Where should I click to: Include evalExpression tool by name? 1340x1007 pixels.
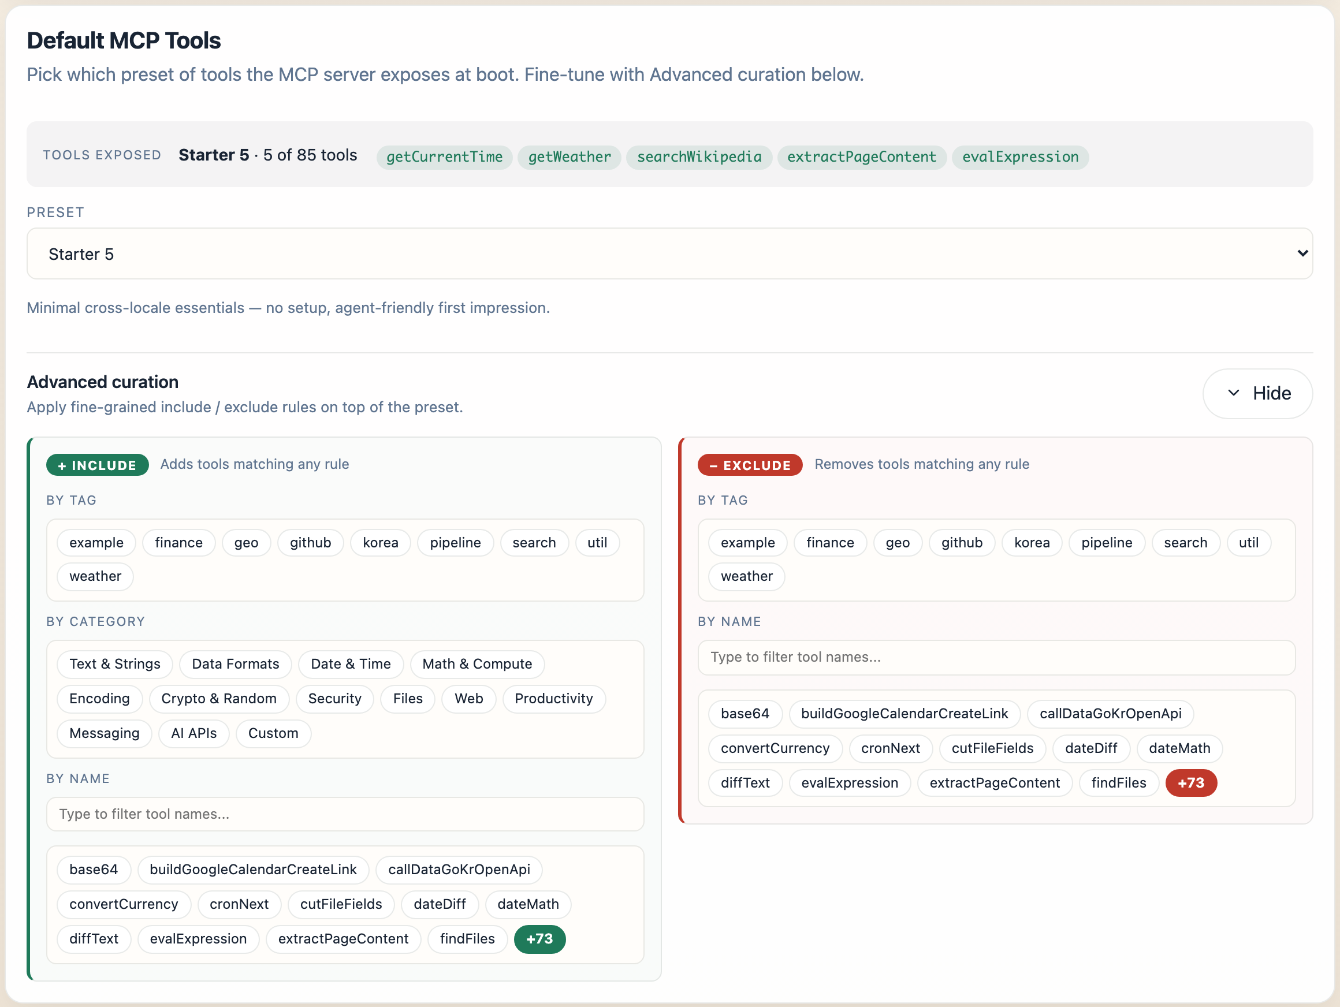tap(198, 939)
